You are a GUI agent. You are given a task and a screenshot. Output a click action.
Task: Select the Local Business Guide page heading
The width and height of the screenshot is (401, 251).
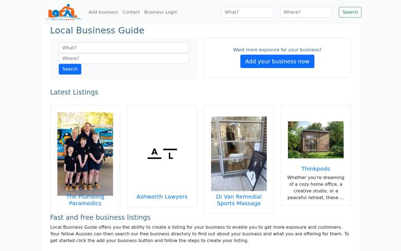click(97, 31)
